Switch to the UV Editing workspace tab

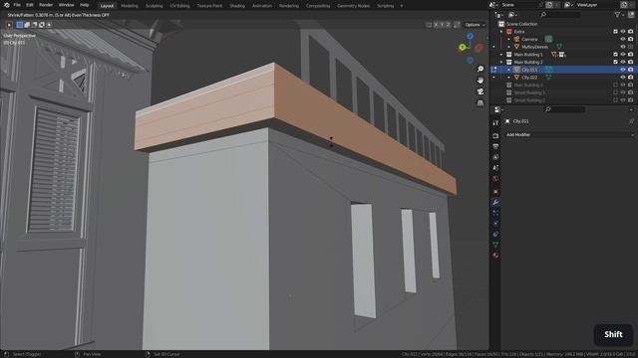coord(179,6)
